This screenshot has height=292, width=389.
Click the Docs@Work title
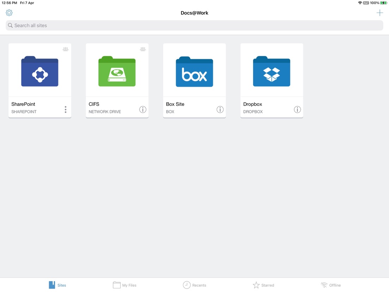(x=194, y=13)
